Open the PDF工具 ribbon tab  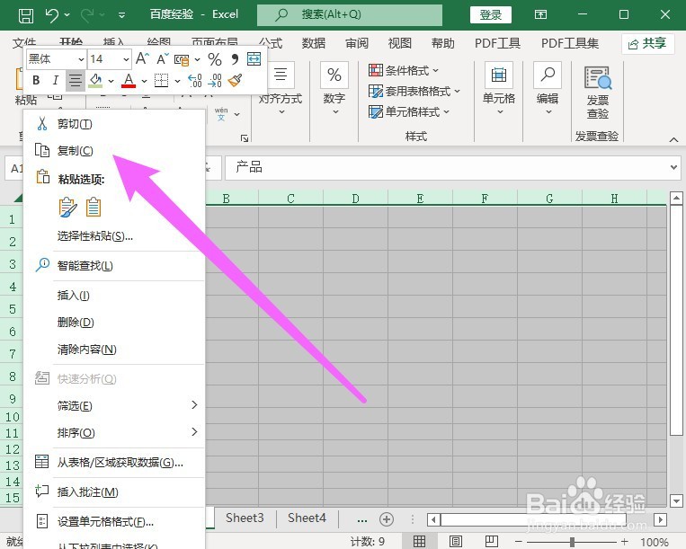click(x=497, y=43)
